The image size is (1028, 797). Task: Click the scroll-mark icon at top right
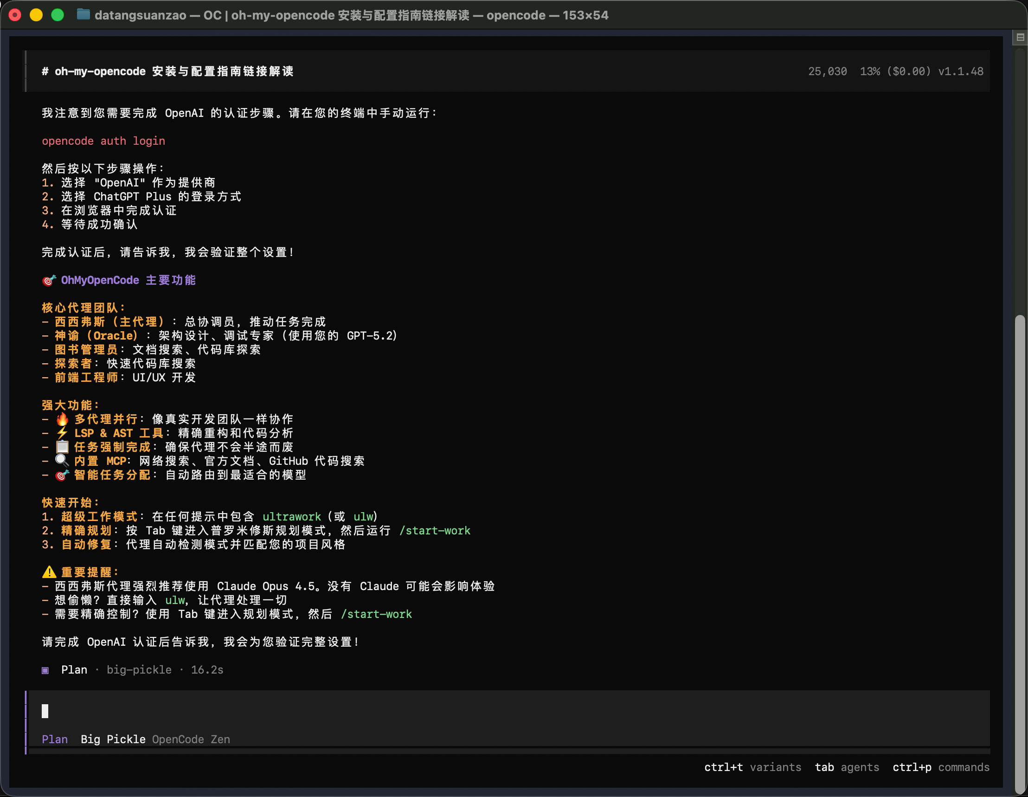pyautogui.click(x=1020, y=37)
